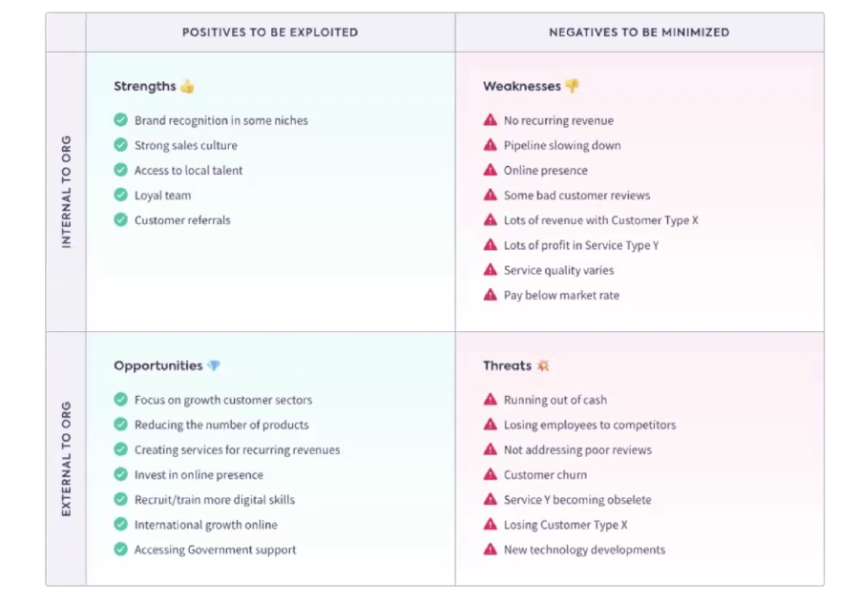Click warning triangle beside Running out of cash
859x603 pixels.
pos(491,401)
